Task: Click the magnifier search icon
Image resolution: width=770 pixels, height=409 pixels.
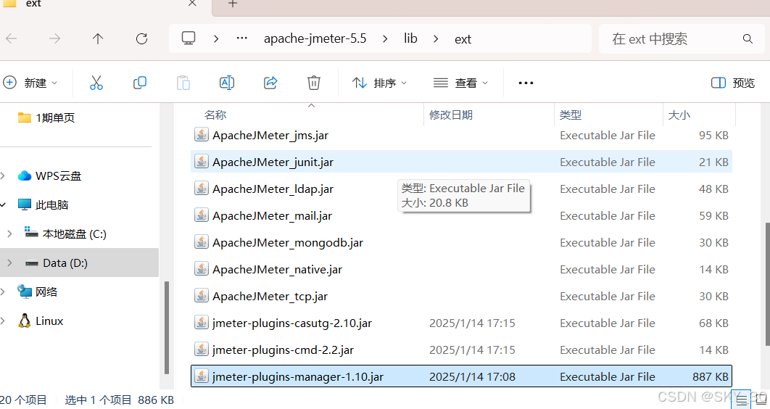Action: coord(748,38)
